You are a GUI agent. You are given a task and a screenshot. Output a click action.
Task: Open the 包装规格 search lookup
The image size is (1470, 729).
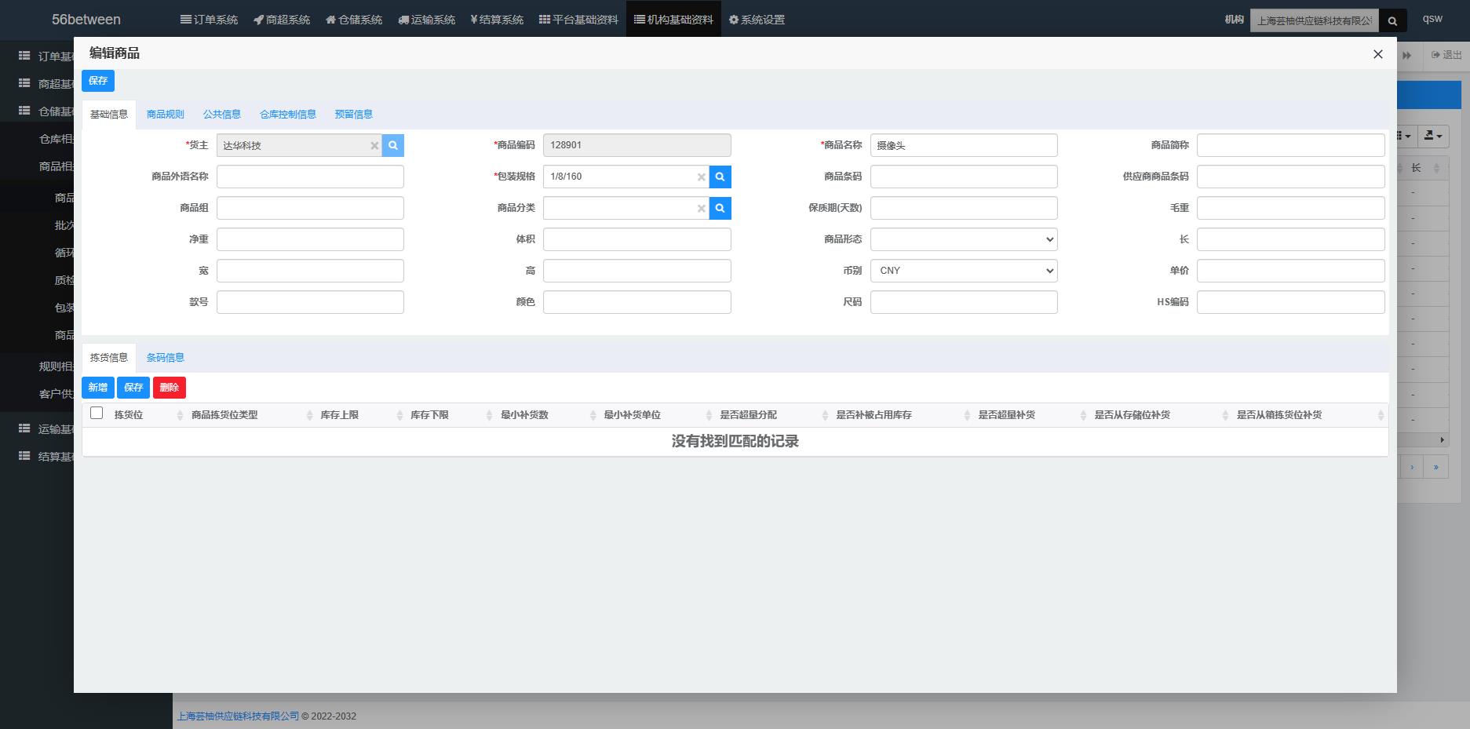pyautogui.click(x=720, y=177)
